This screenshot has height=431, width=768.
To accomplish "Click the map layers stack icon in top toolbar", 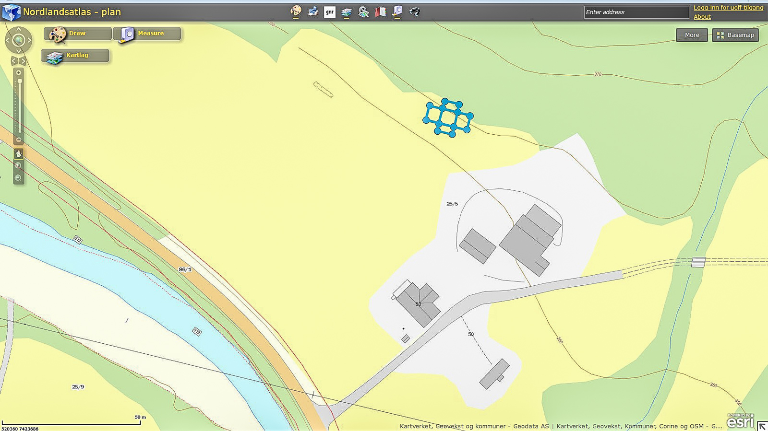I will click(x=347, y=12).
